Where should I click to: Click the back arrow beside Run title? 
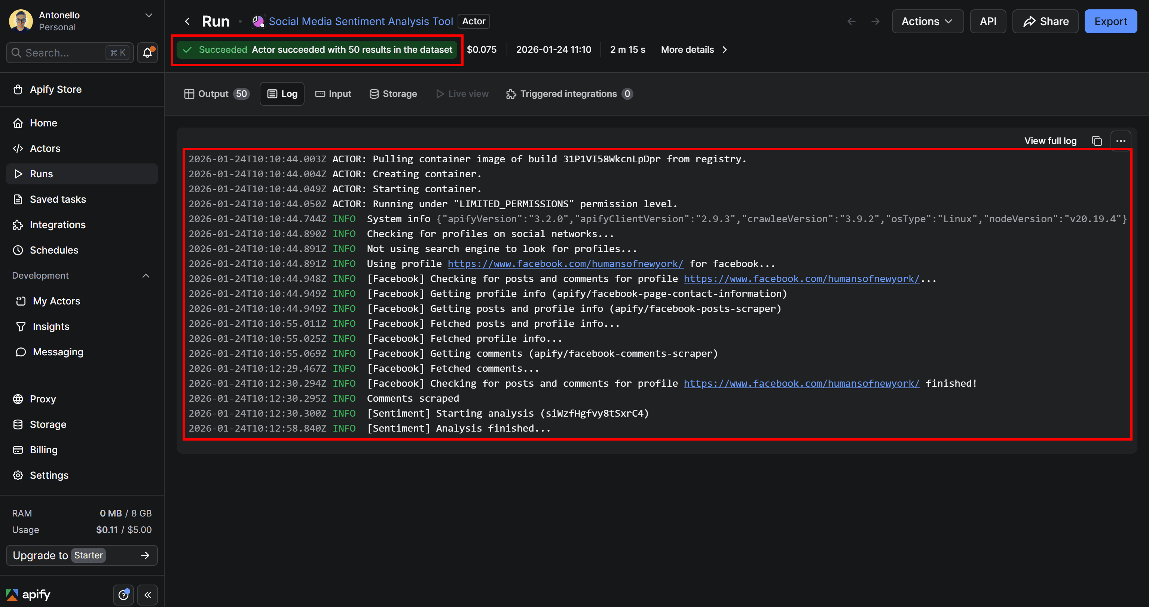coord(187,21)
